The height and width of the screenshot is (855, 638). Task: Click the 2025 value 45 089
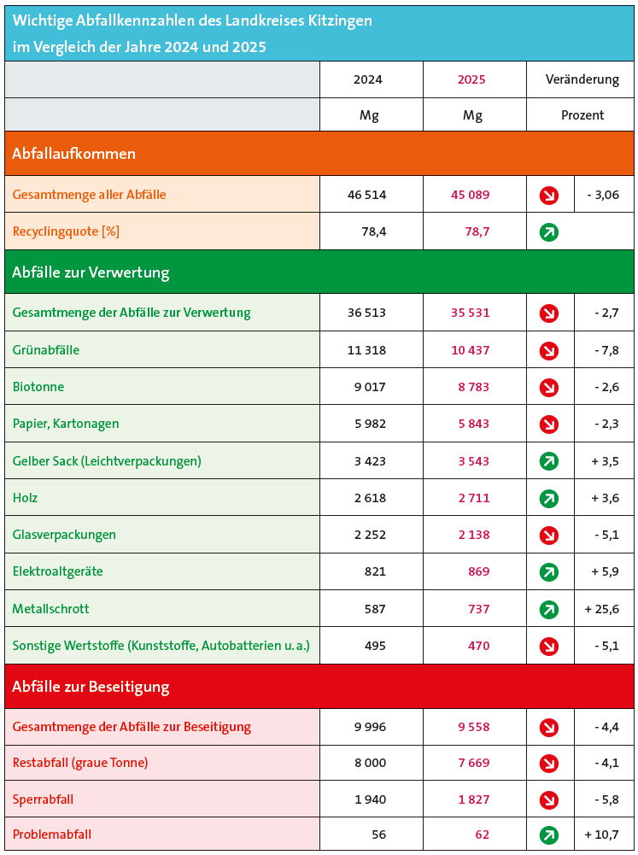(471, 195)
